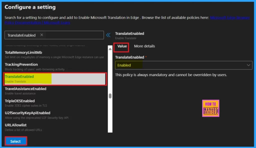The width and height of the screenshot is (256, 148).
Task: Click the scroll-up arrow of settings list
Action: pos(110,49)
